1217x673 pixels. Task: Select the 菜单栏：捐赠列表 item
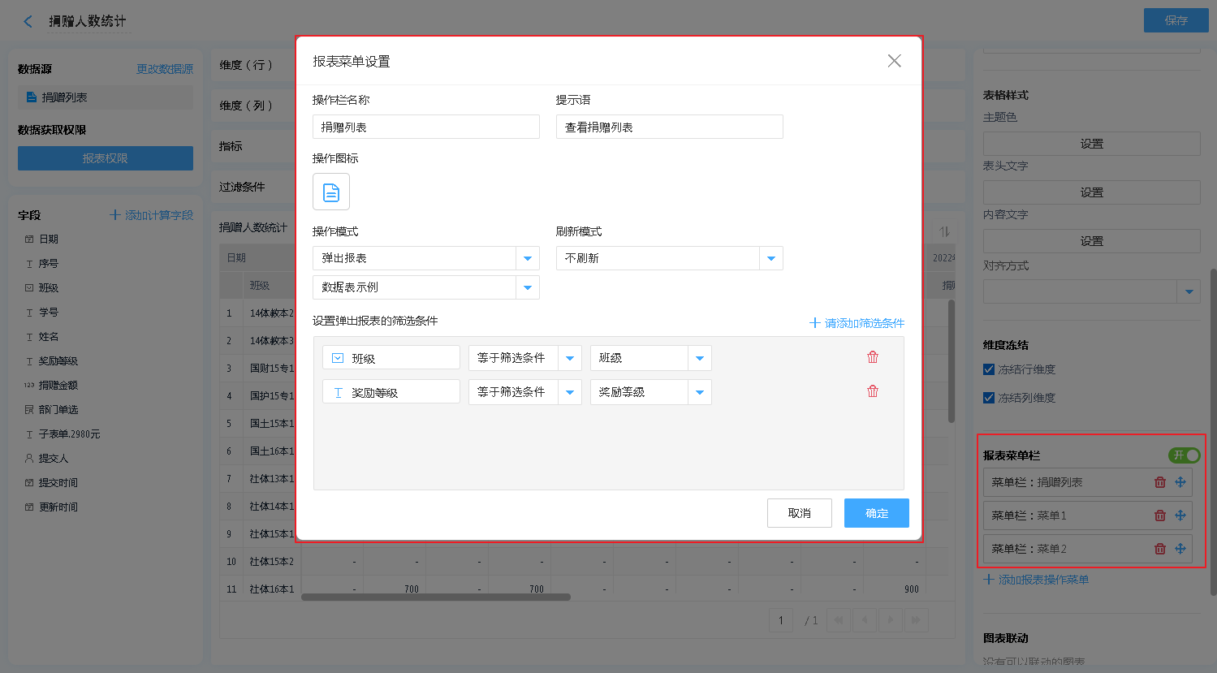click(1064, 482)
